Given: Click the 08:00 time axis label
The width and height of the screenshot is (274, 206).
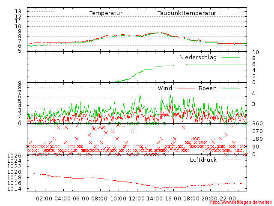Looking at the screenshot, I should [99, 199].
